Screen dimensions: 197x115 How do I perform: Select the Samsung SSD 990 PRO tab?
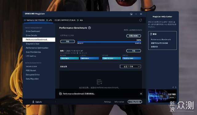pos(38,20)
